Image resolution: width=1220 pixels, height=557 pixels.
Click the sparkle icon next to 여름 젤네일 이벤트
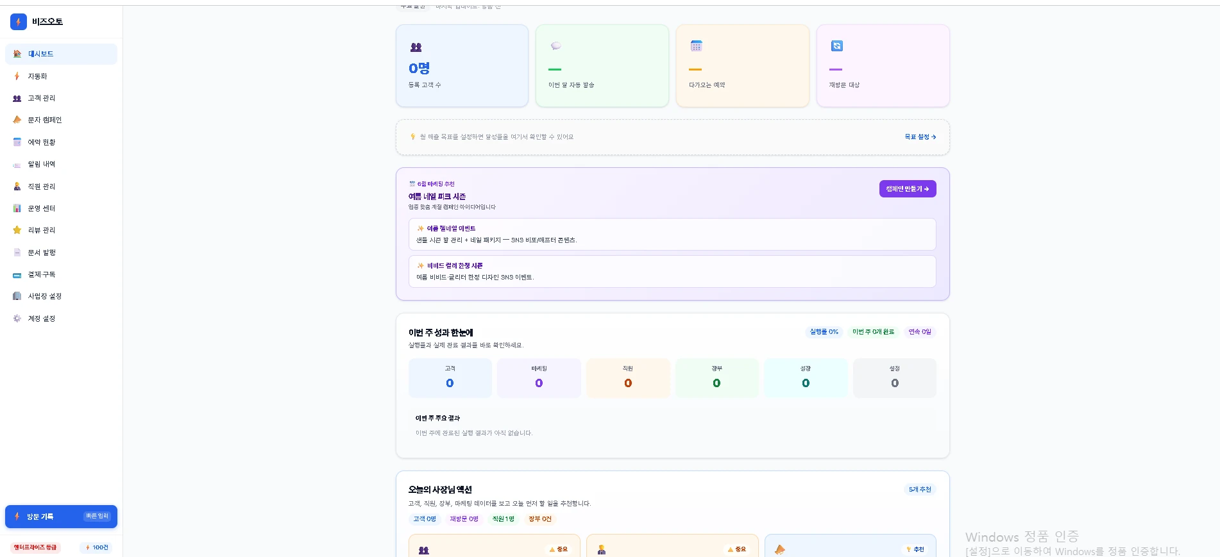(x=421, y=228)
